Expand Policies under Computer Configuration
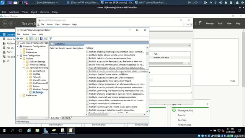 coord(21,49)
